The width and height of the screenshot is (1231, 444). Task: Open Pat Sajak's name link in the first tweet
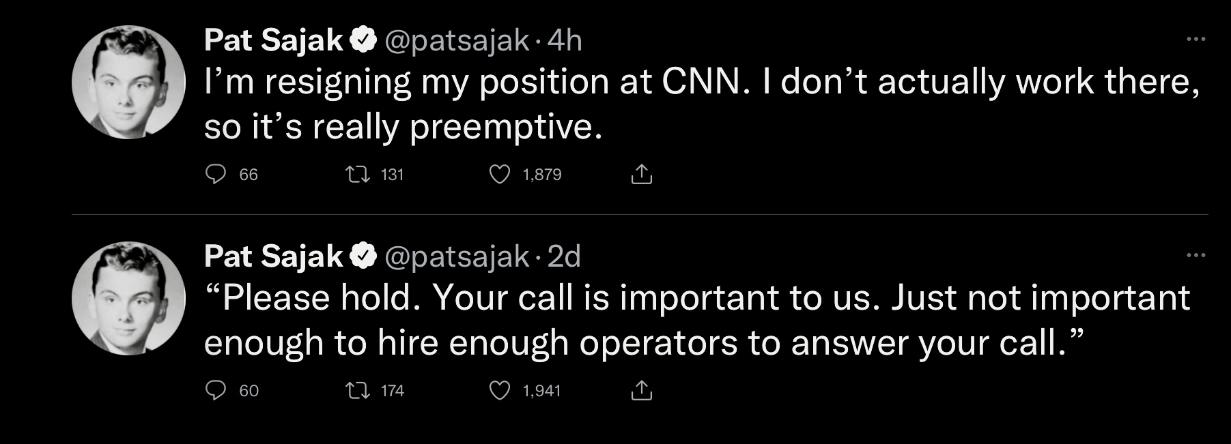coord(273,41)
